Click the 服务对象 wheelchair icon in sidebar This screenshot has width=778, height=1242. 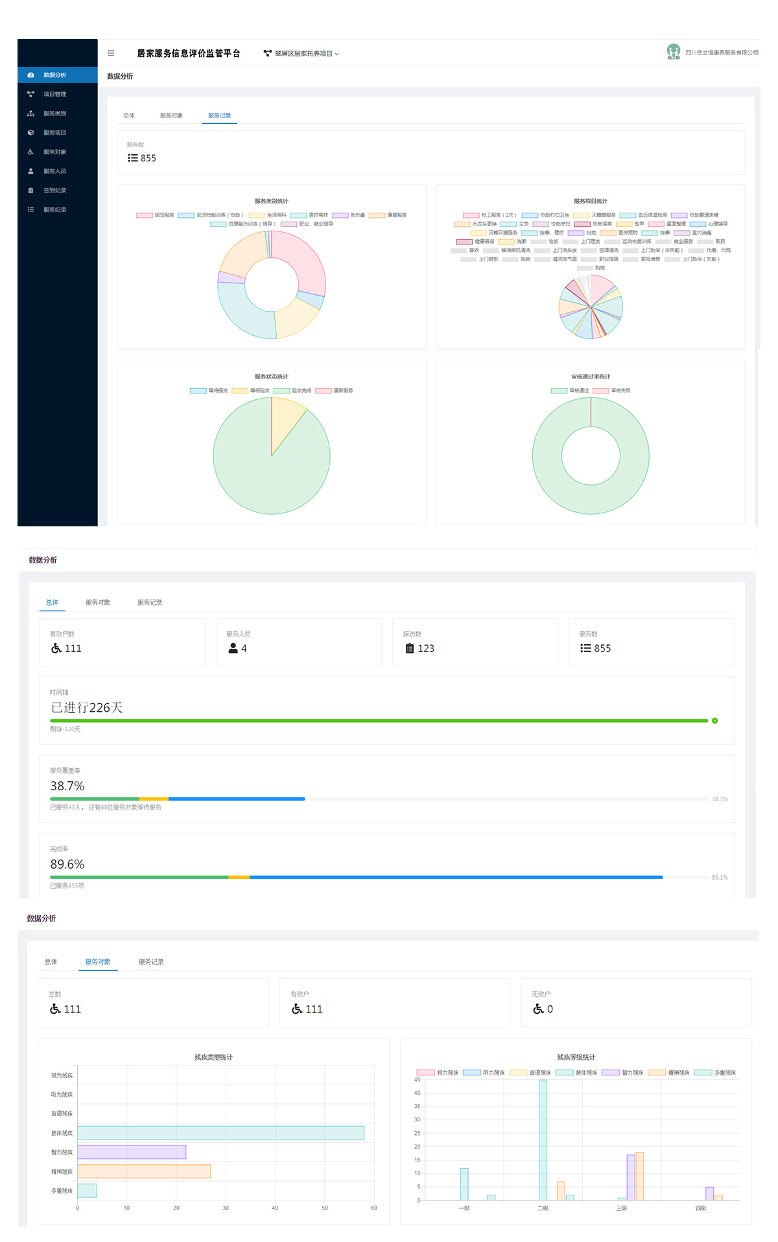30,152
